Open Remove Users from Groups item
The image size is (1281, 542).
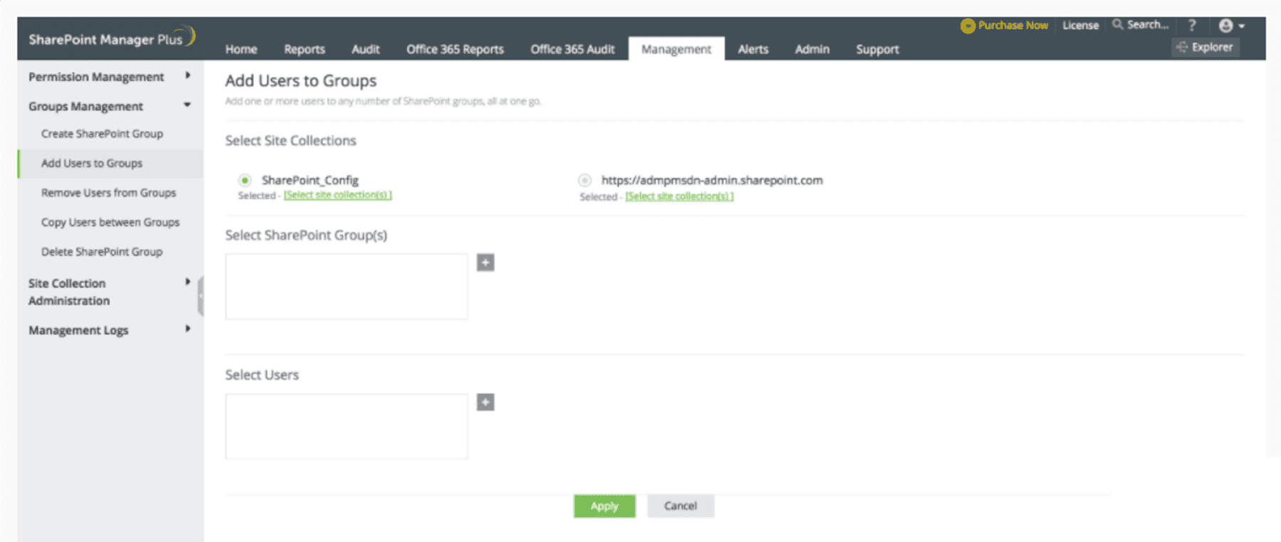108,193
